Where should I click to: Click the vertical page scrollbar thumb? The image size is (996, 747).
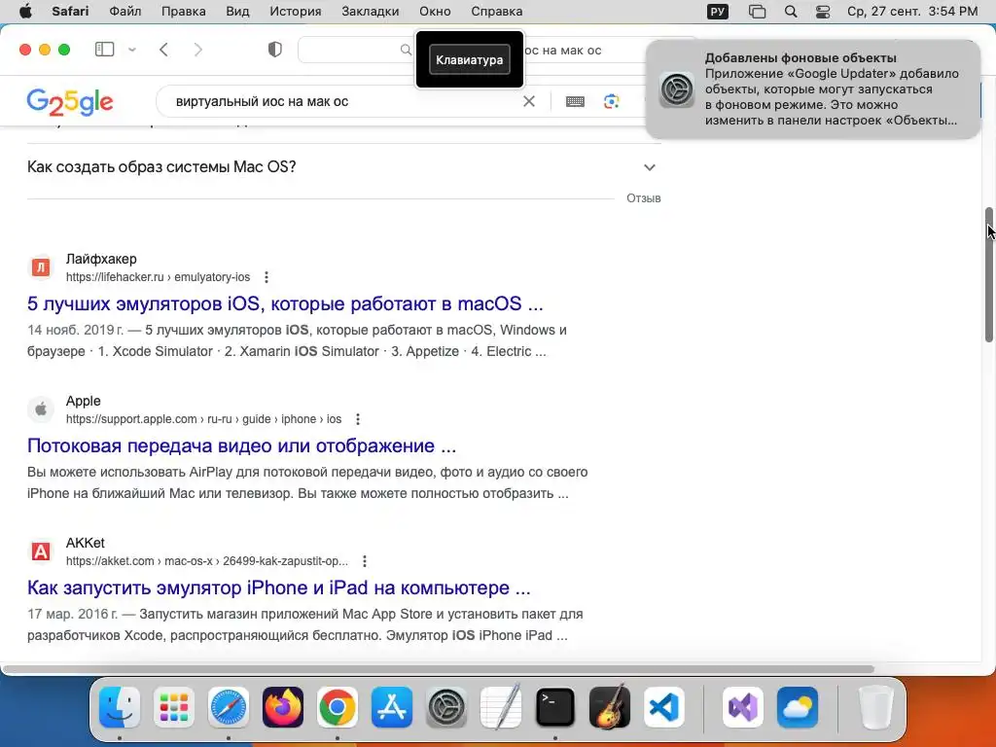coord(989,274)
